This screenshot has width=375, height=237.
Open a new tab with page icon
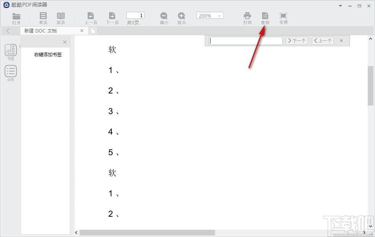[x=93, y=31]
